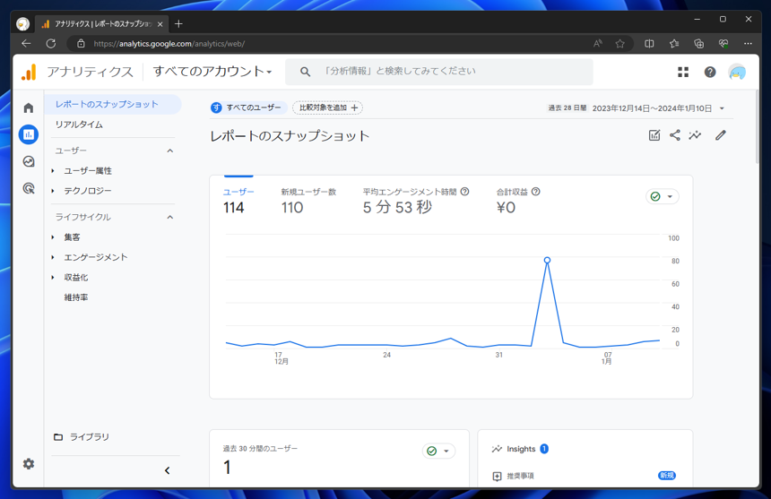Open the account profile avatar
The height and width of the screenshot is (499, 771).
coord(737,73)
